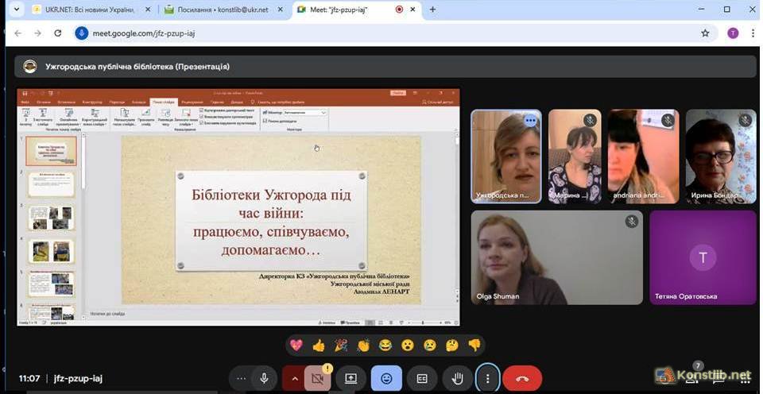
Task: Click muted mic icon on Olga Shuman tile
Action: tap(632, 222)
